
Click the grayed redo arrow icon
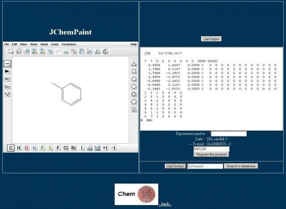58,51
